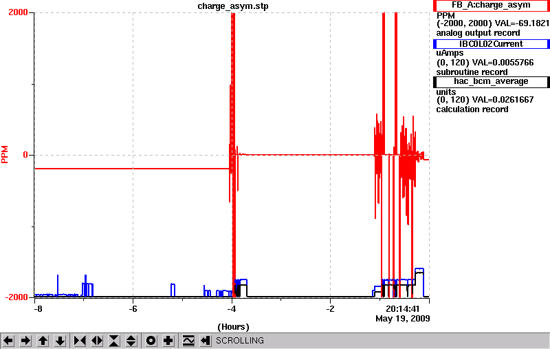Viewport: 550px width, 349px height.
Task: Click the VAL=-69.1821 reading for charge_asym
Action: tap(522, 23)
